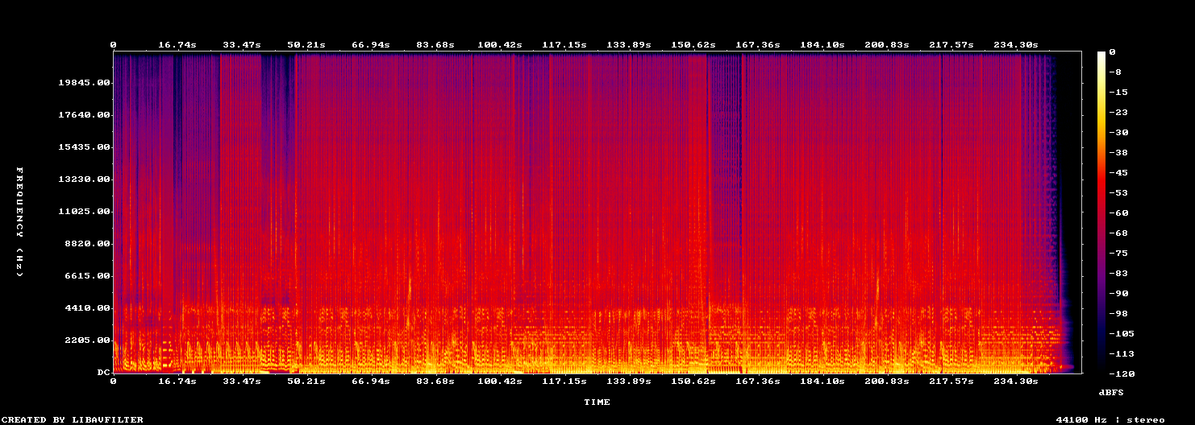This screenshot has height=425, width=1195.
Task: Click 133.89s on the top time axis
Action: pyautogui.click(x=629, y=44)
